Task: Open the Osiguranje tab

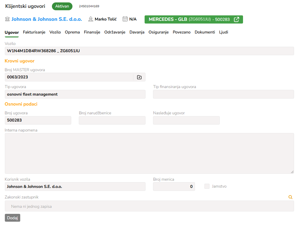Action: [x=158, y=32]
